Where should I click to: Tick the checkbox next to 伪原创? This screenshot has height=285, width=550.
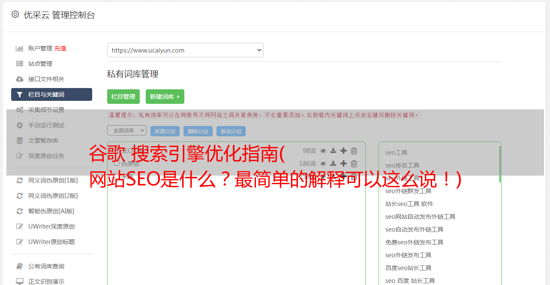(117, 164)
